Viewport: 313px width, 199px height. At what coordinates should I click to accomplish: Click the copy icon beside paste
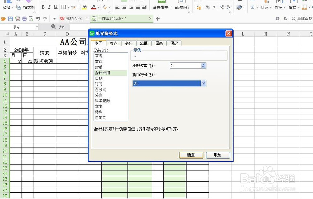tap(18, 7)
